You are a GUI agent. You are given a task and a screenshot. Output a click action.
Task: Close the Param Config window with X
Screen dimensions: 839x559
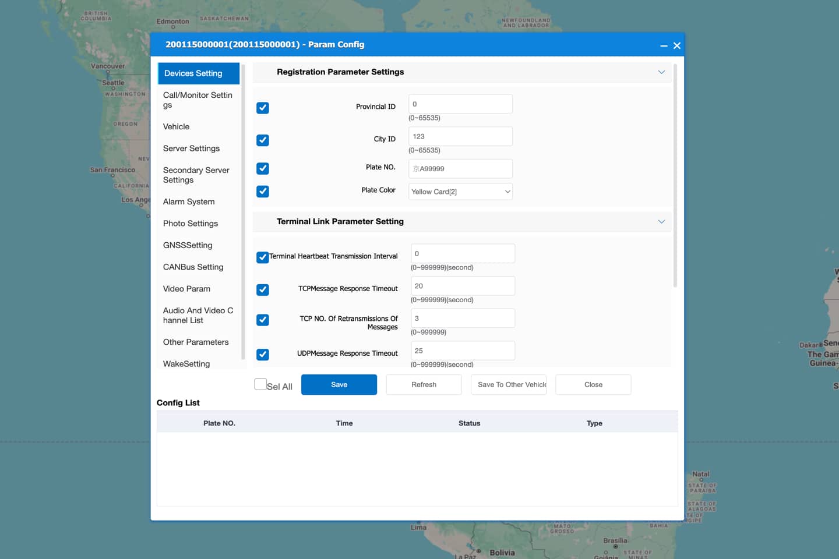pyautogui.click(x=677, y=45)
